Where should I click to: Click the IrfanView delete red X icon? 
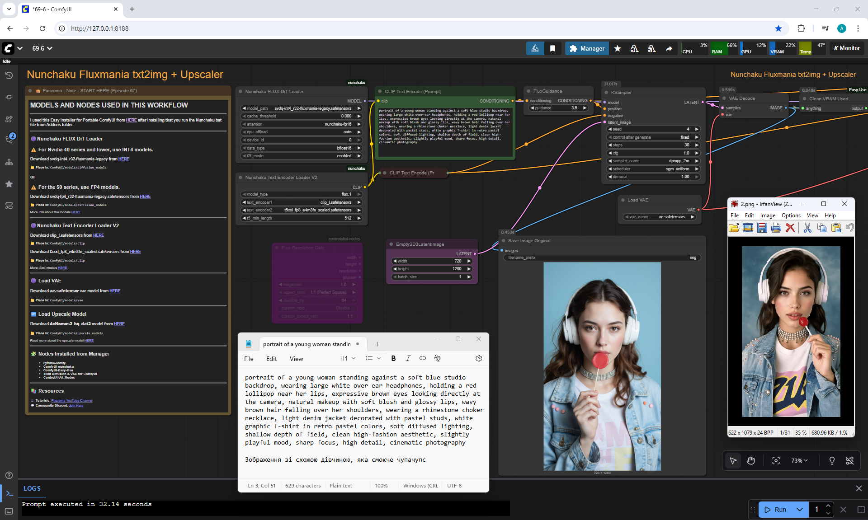coord(790,228)
